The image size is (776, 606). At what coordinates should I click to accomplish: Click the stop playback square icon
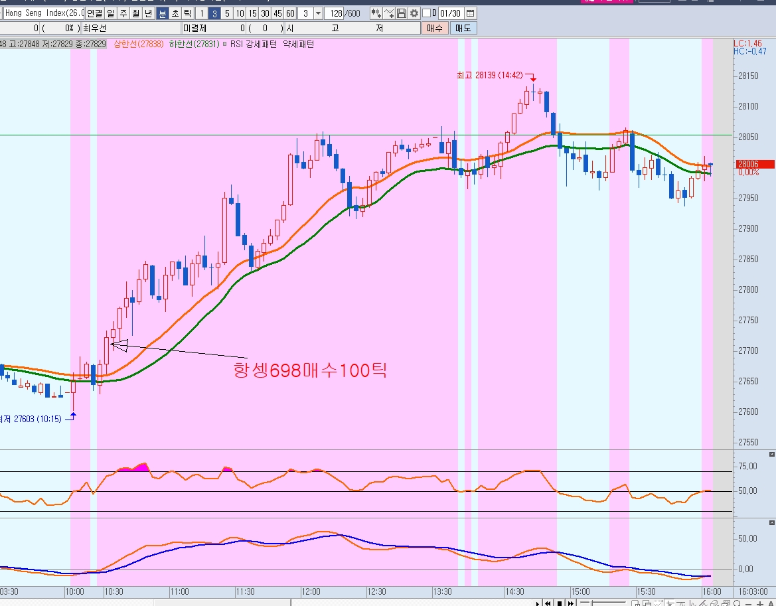[560, 603]
